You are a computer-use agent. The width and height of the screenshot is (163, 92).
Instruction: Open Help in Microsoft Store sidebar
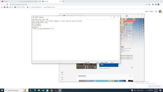[62, 78]
